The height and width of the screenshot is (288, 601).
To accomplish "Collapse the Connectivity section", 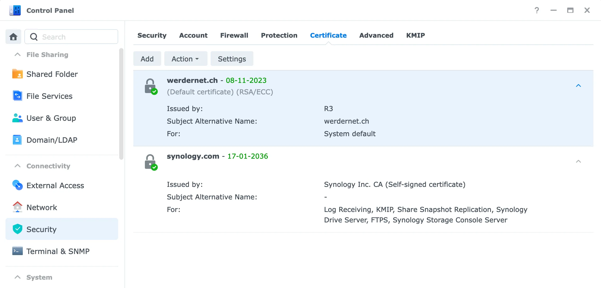I will (18, 166).
